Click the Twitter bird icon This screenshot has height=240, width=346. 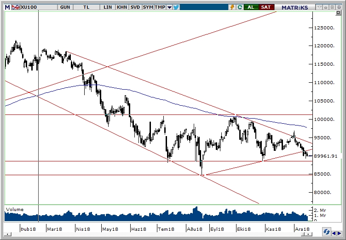pyautogui.click(x=176, y=7)
